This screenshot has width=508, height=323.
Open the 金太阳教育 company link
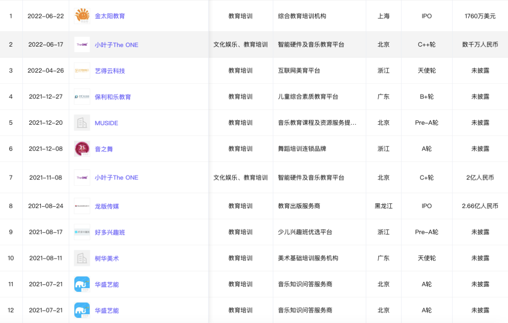(x=110, y=16)
